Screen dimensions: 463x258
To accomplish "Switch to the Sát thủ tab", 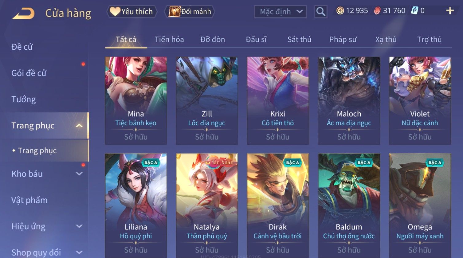I will [x=299, y=39].
